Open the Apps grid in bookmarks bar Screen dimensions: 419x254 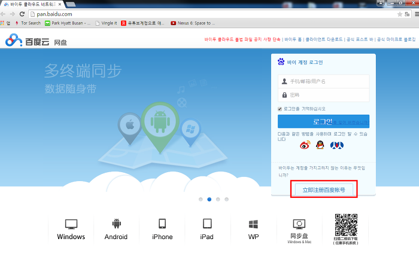tap(2, 23)
